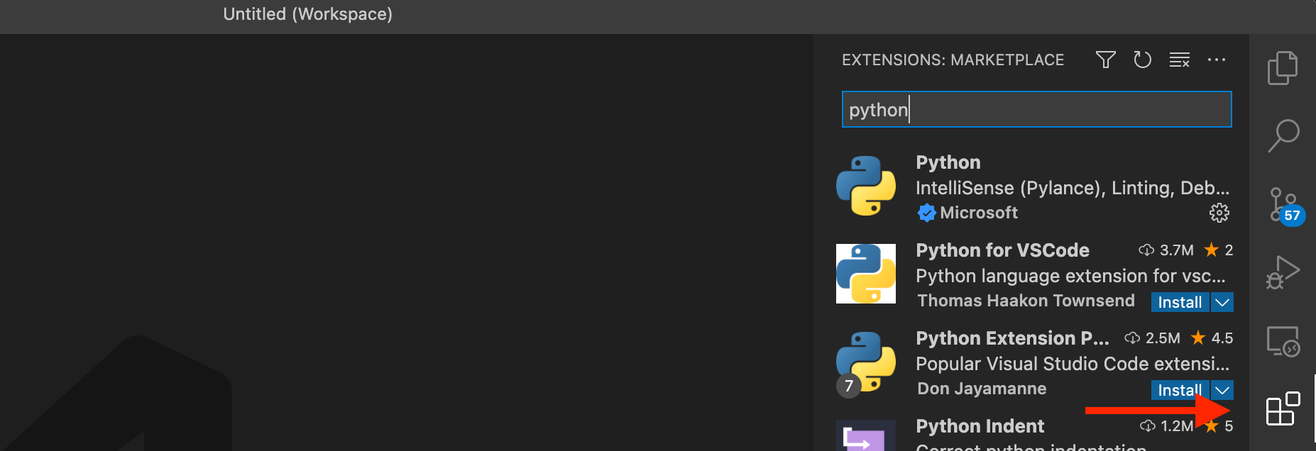Click Python language extension description text
The image size is (1316, 451).
1070,276
